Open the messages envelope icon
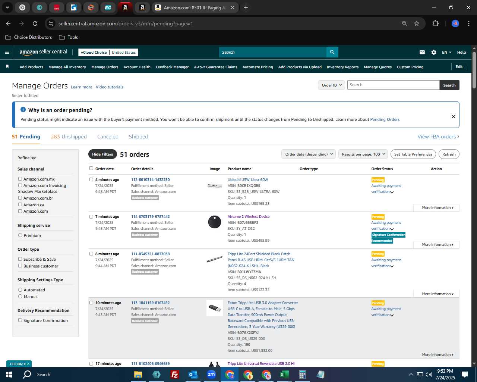This screenshot has width=477, height=382. [422, 52]
